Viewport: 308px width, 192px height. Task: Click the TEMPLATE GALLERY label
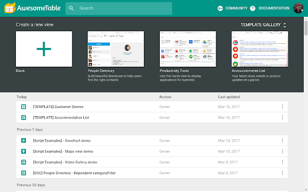pyautogui.click(x=260, y=25)
